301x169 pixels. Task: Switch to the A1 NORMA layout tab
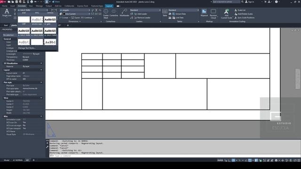click(18, 160)
